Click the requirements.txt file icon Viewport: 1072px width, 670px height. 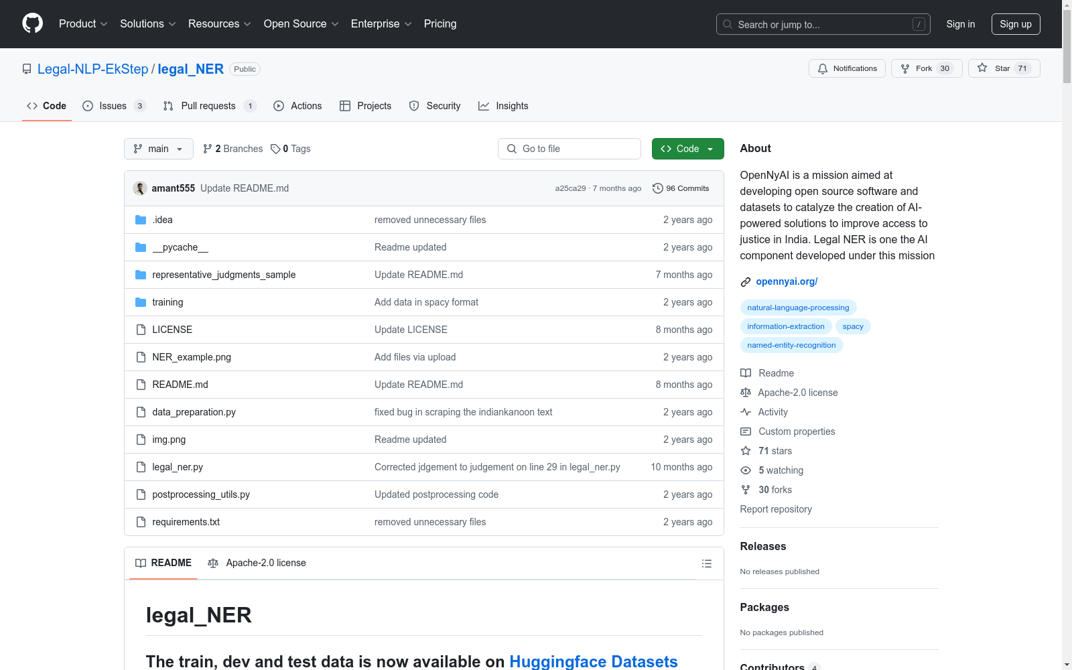click(141, 522)
